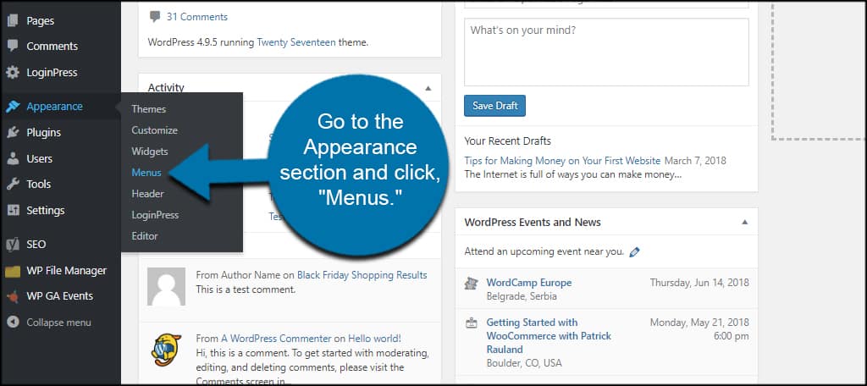Click 'Belgrade, Serbia' location text
867x386 pixels.
pyautogui.click(x=522, y=296)
